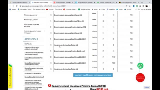Open the Склады для самовывоза link
This screenshot has width=160, height=90.
33,73
